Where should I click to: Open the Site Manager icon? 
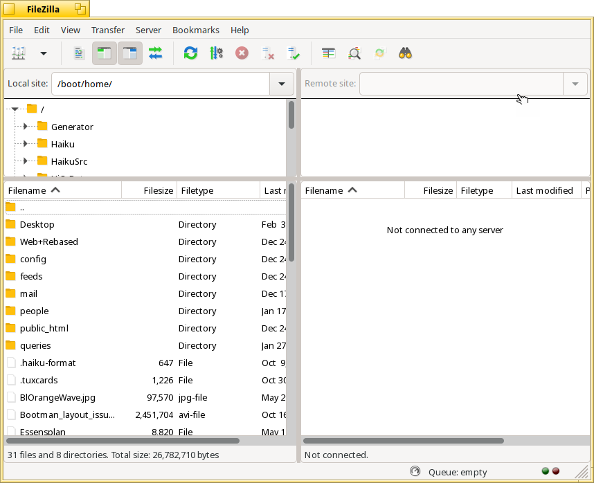click(x=19, y=53)
